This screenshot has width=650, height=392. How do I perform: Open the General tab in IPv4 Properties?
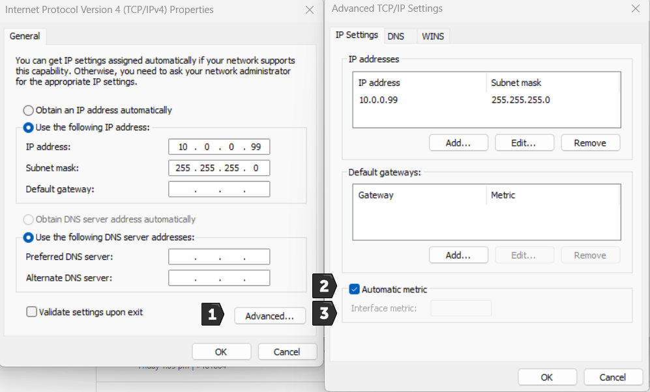pyautogui.click(x=25, y=36)
